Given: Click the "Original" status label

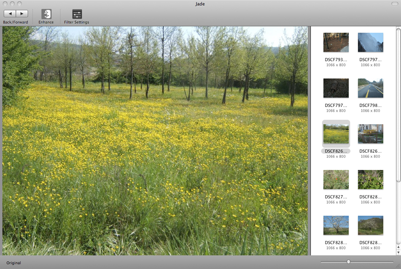Looking at the screenshot, I should pyautogui.click(x=13, y=263).
